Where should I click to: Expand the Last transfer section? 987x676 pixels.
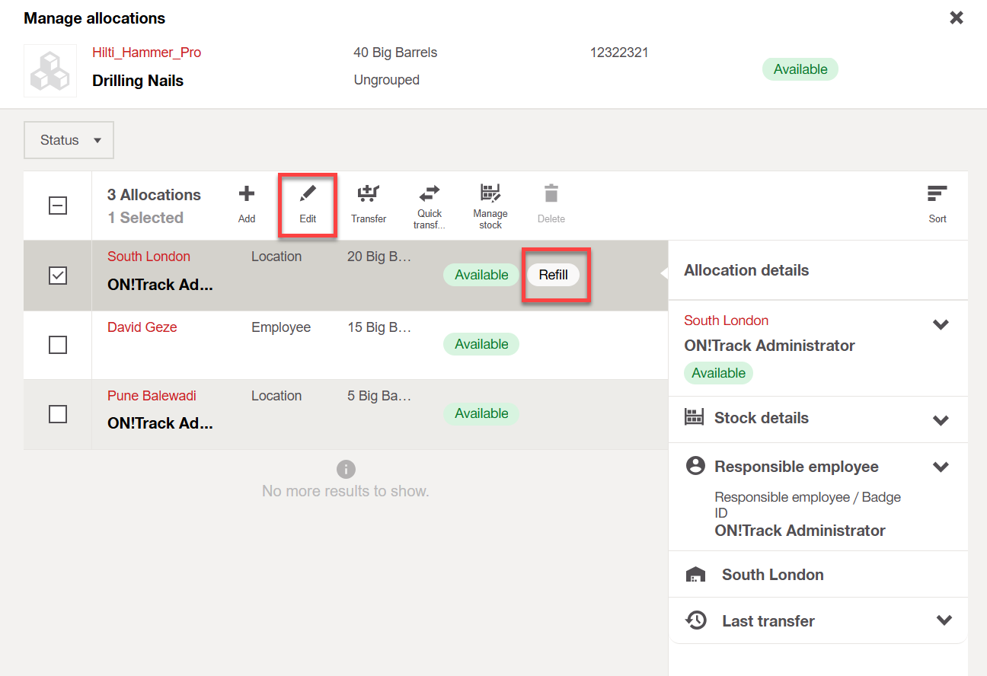click(944, 620)
